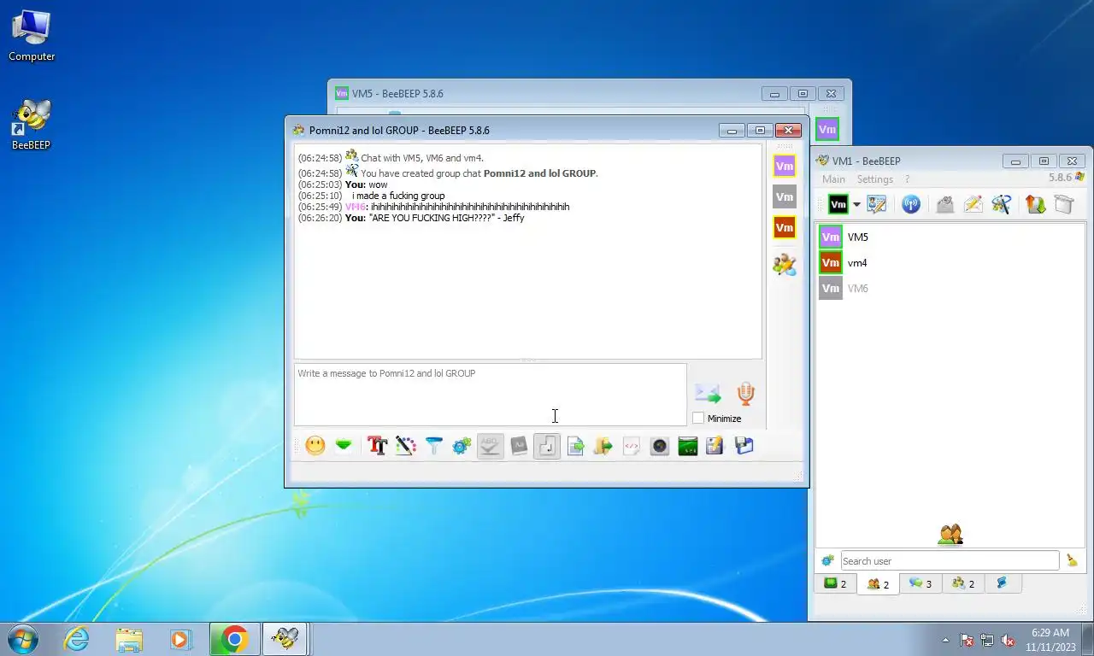Click the green down-arrow envelope icon
This screenshot has height=656, width=1094.
pos(344,446)
